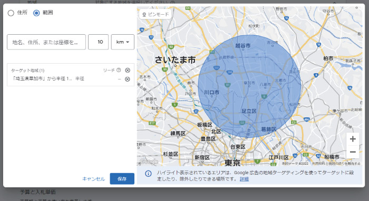Select the 範囲 radio button
This screenshot has width=369, height=201.
coord(36,13)
